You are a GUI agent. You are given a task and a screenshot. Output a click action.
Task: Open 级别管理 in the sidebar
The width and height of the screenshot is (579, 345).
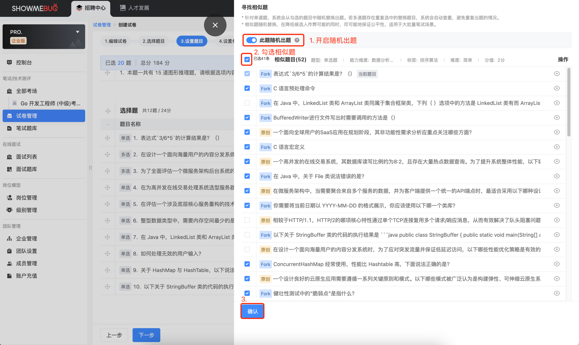coord(44,210)
